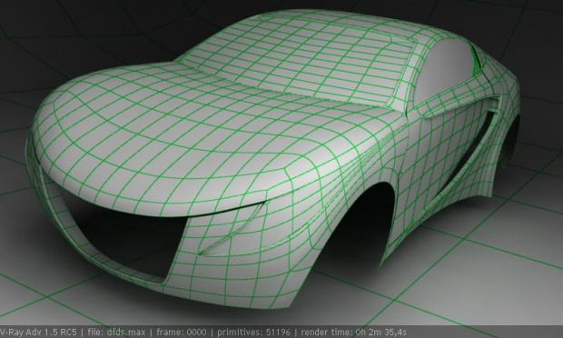Select the file: dfds.max status entry

point(116,333)
